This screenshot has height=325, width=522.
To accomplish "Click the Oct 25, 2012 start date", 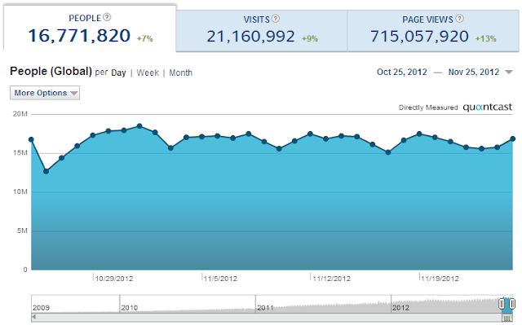I will (402, 72).
